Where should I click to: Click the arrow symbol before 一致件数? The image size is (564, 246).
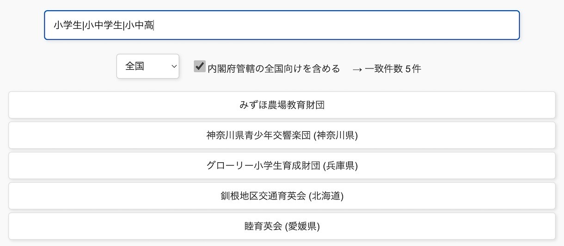[x=357, y=69]
